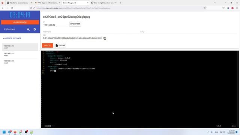Click the microphone icon in system tray
The width and height of the screenshot is (240, 135).
pyautogui.click(x=212, y=132)
